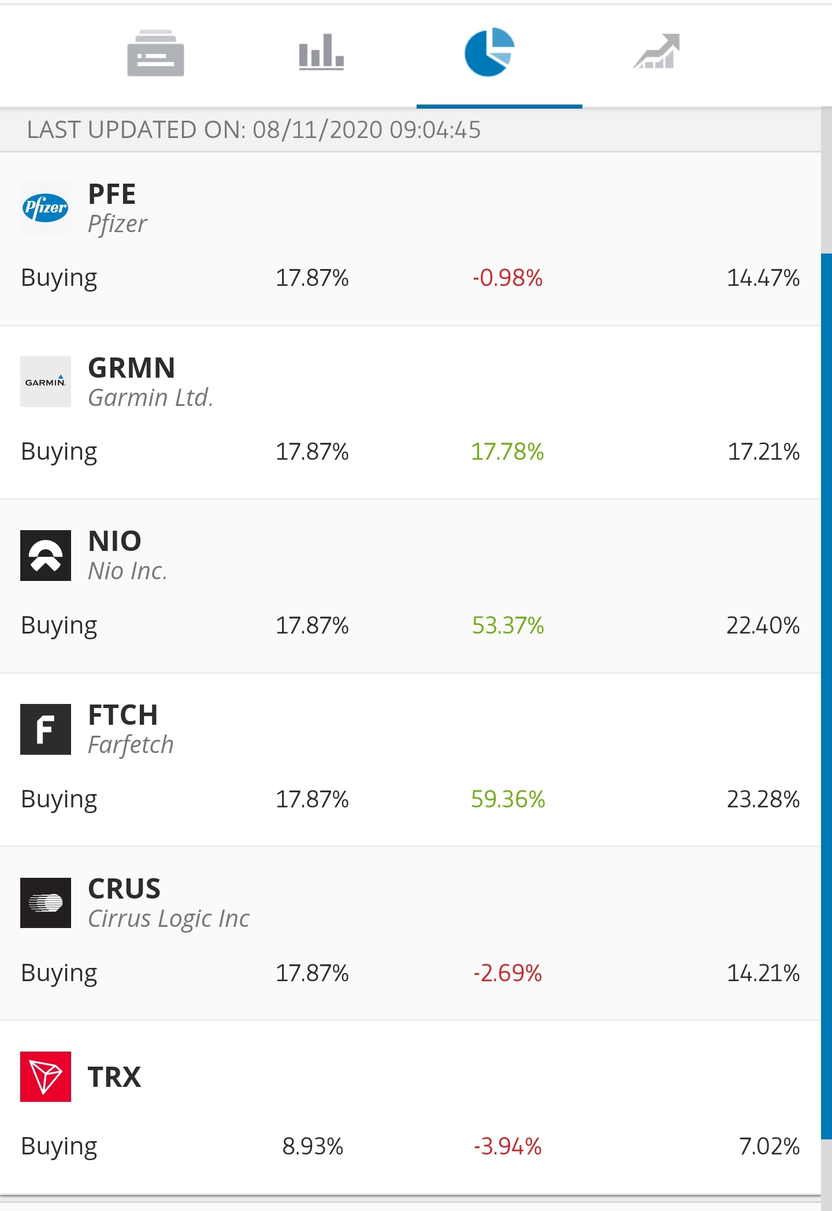This screenshot has width=832, height=1211.
Task: Click the green 53.37% change value
Action: coord(509,624)
